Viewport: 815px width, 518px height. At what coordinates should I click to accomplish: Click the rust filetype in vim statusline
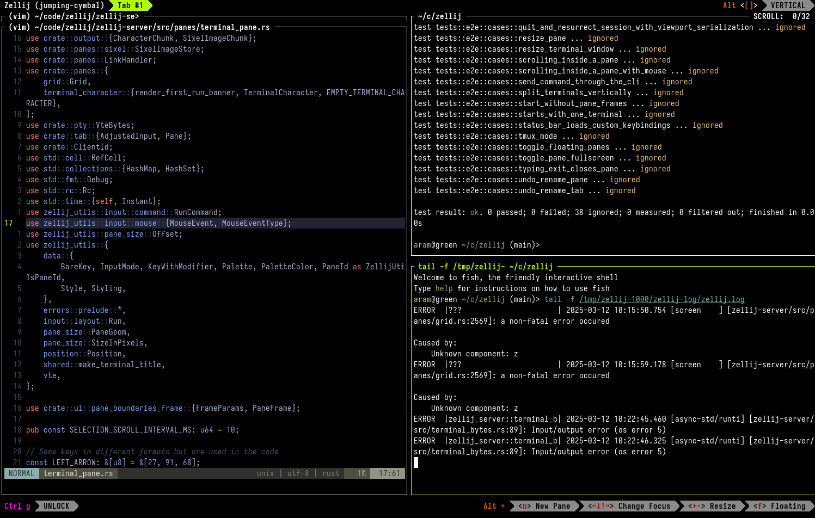(x=330, y=473)
